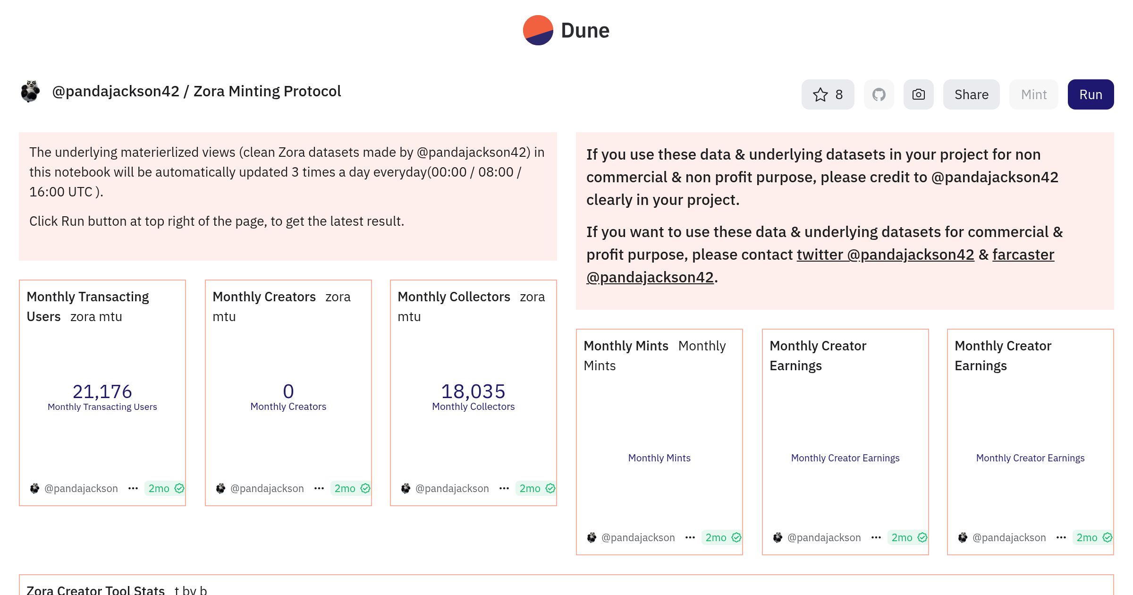The image size is (1133, 595).
Task: Open the Monthly Mints card title
Action: [x=626, y=346]
